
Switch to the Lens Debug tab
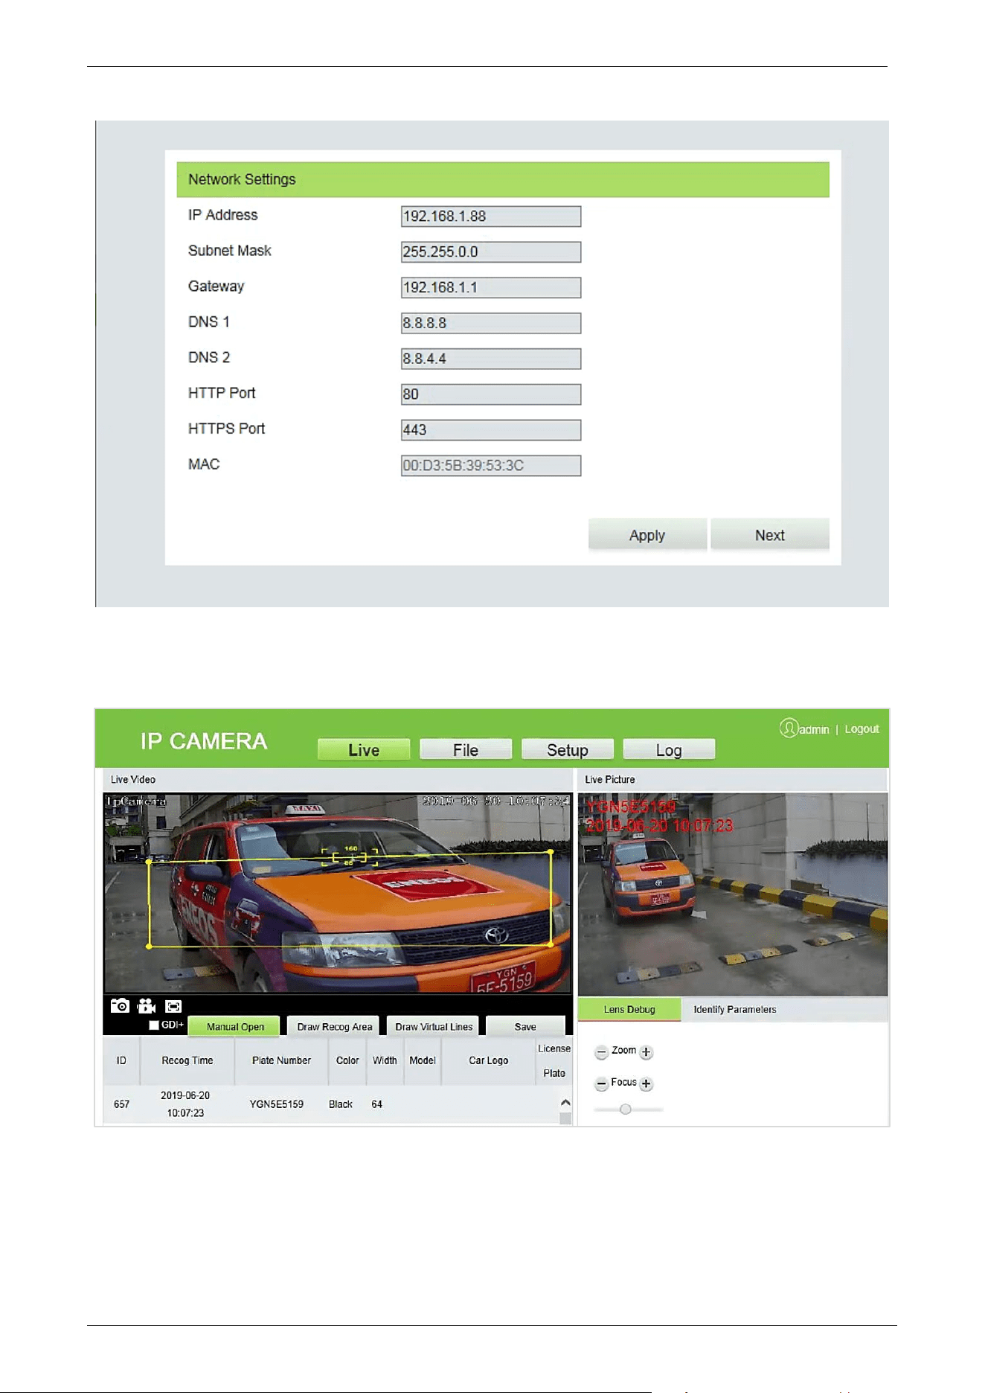point(629,1009)
